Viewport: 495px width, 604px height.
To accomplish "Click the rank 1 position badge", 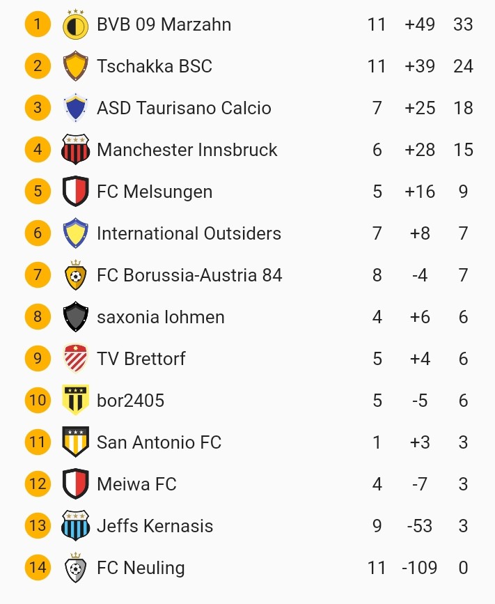I will (38, 24).
